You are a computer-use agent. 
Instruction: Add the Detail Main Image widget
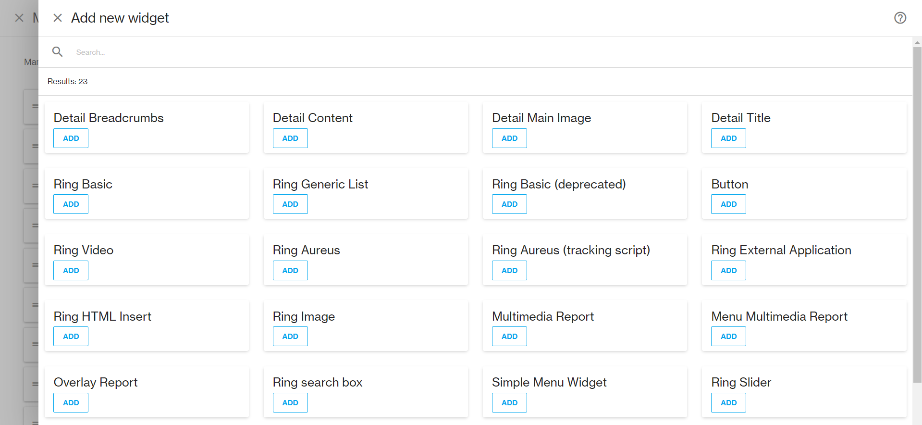tap(509, 138)
